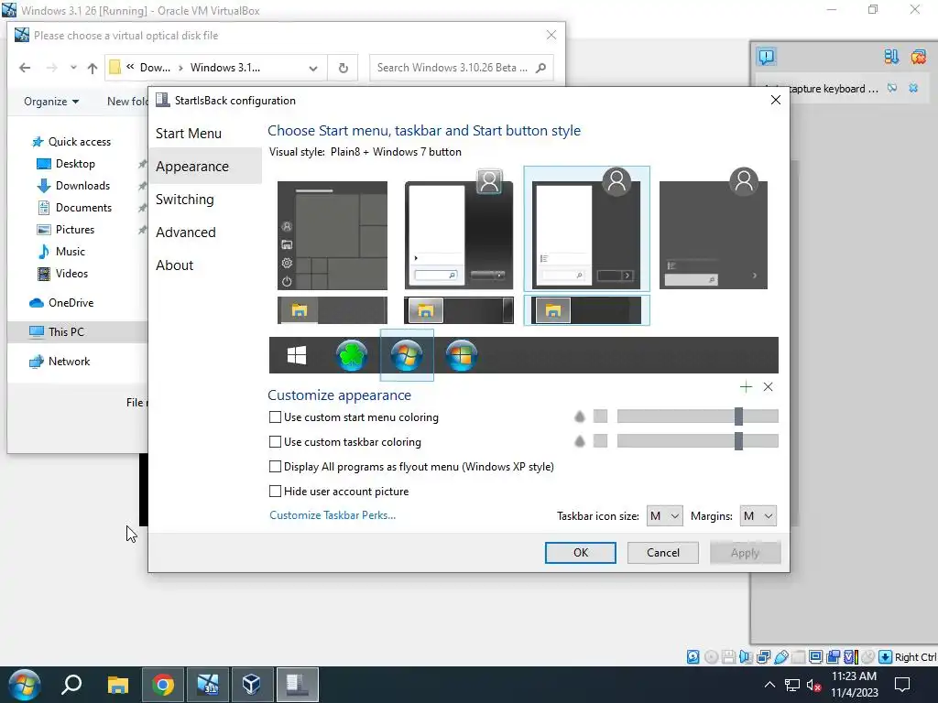Screen dimensions: 938x703
Task: Go back in the file dialog
Action: (25, 68)
